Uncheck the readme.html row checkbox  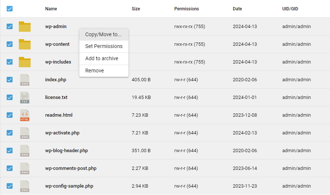pyautogui.click(x=10, y=115)
